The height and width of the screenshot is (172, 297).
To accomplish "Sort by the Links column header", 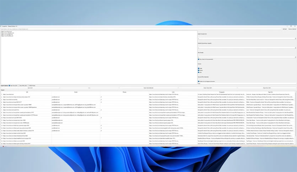I will [x=173, y=92].
